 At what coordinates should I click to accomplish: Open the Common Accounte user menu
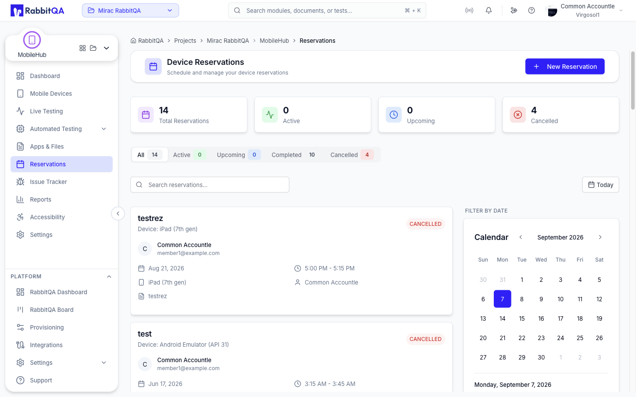click(584, 11)
